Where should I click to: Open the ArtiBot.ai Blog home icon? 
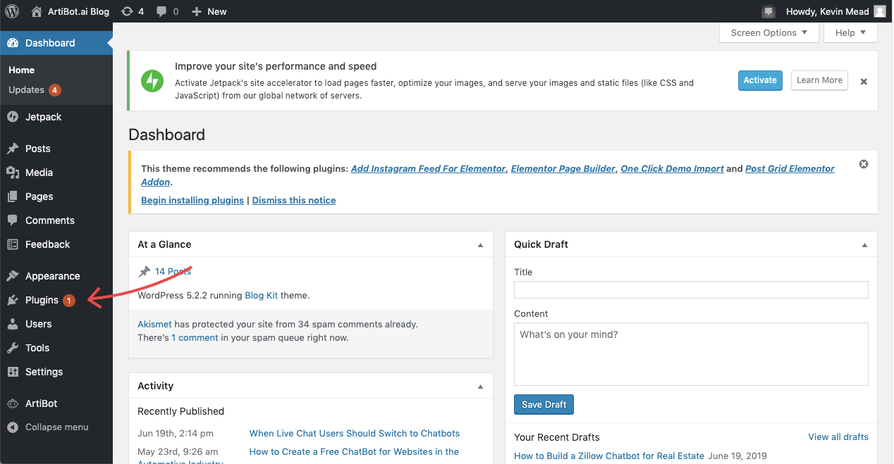tap(37, 11)
